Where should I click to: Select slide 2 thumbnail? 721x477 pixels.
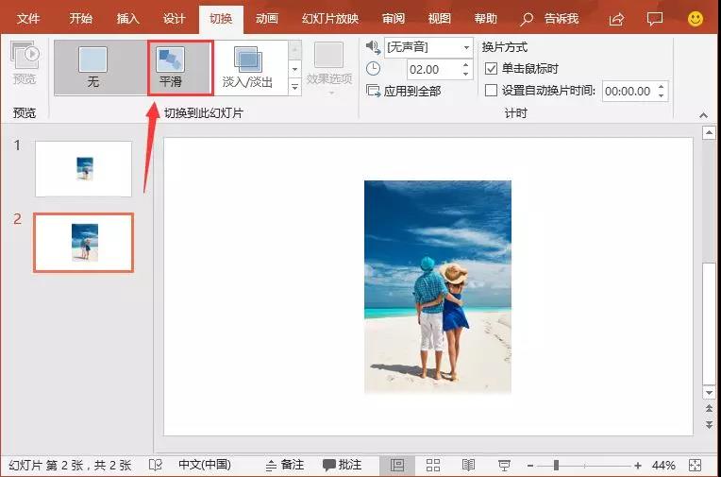[x=84, y=243]
